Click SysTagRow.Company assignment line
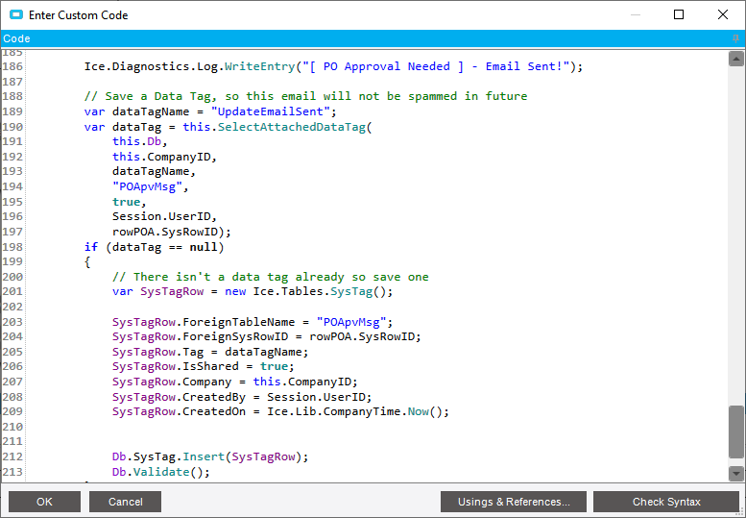The image size is (746, 518). pos(235,382)
